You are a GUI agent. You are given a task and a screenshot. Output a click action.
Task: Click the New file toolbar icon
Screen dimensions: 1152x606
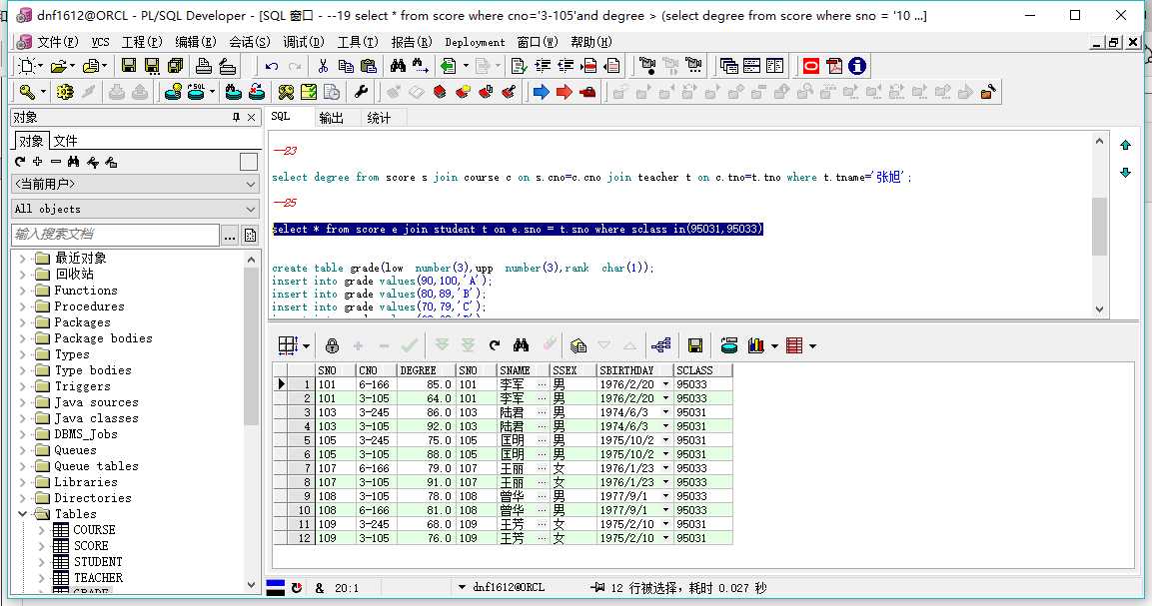coord(27,66)
